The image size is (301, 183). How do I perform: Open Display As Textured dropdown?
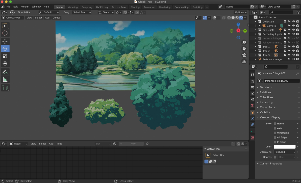click(x=285, y=152)
